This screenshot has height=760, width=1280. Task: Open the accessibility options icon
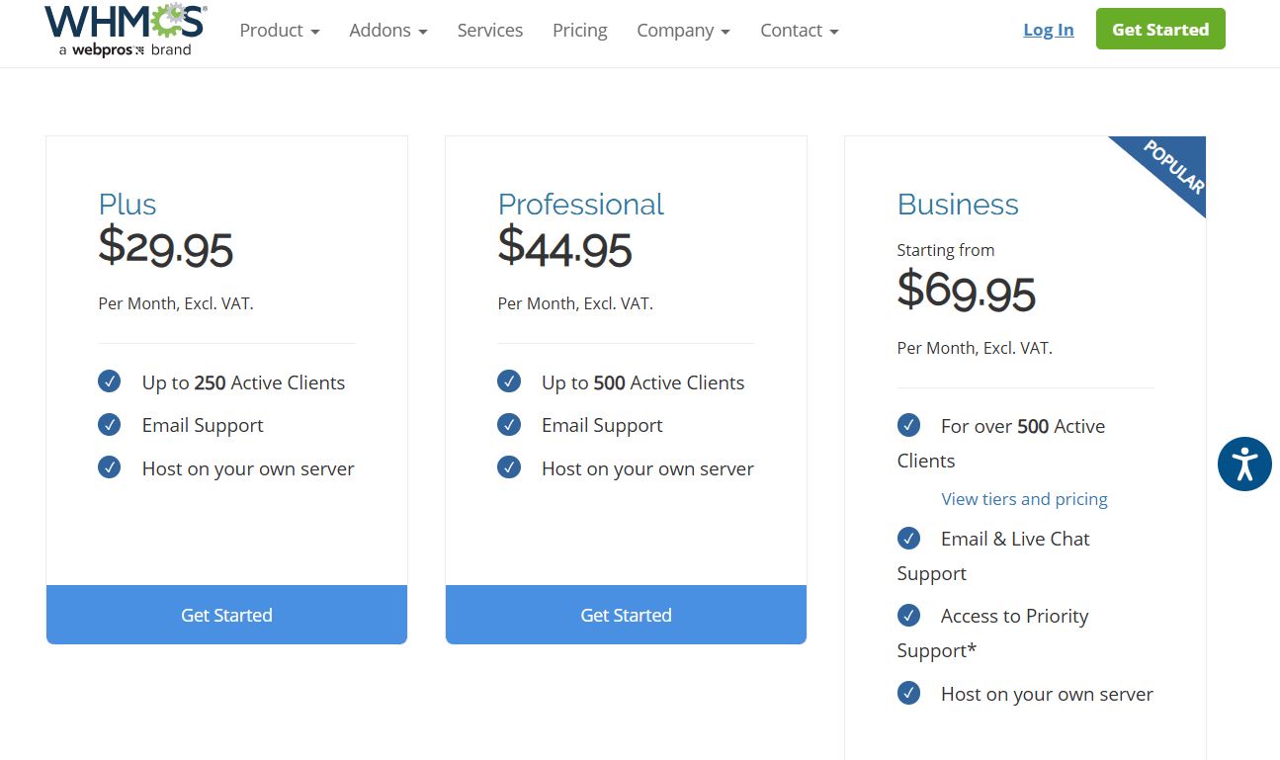(1244, 464)
